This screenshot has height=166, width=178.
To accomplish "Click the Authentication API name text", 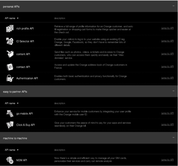I will coord(27,78).
